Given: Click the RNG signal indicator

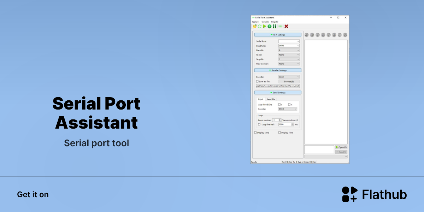Looking at the screenshot, I should (307, 35).
